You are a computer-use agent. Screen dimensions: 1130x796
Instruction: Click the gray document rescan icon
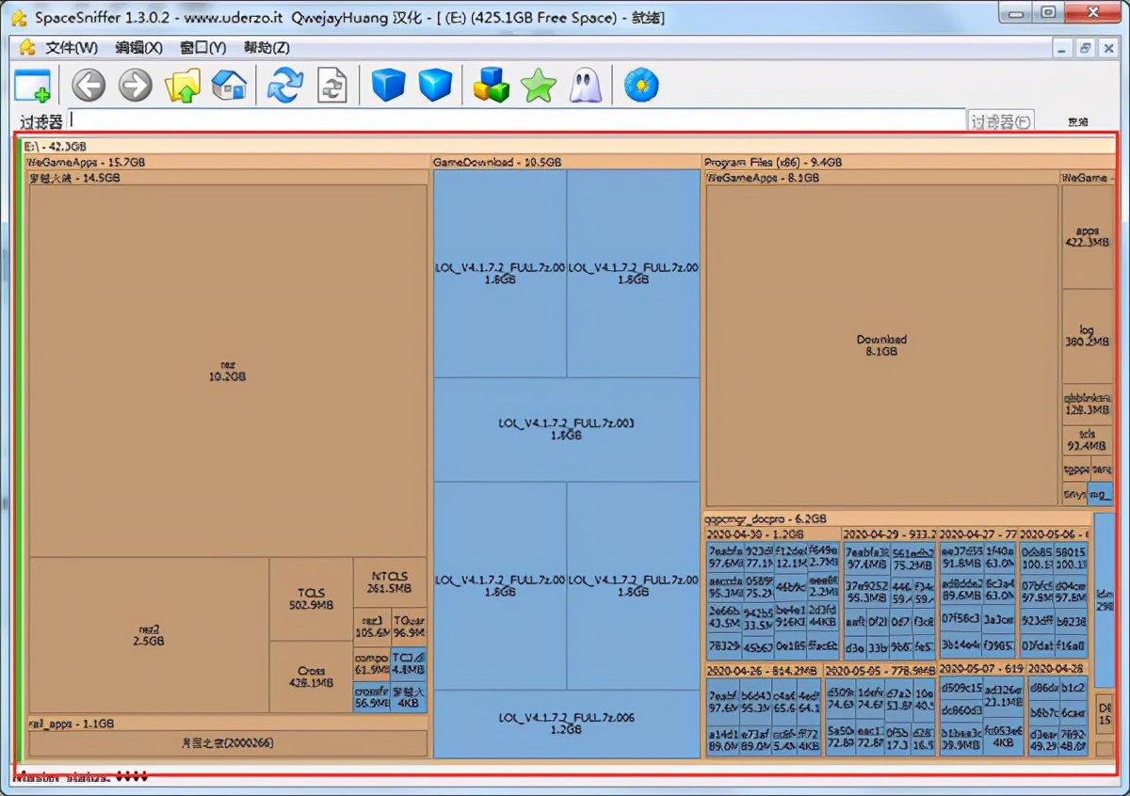point(332,86)
